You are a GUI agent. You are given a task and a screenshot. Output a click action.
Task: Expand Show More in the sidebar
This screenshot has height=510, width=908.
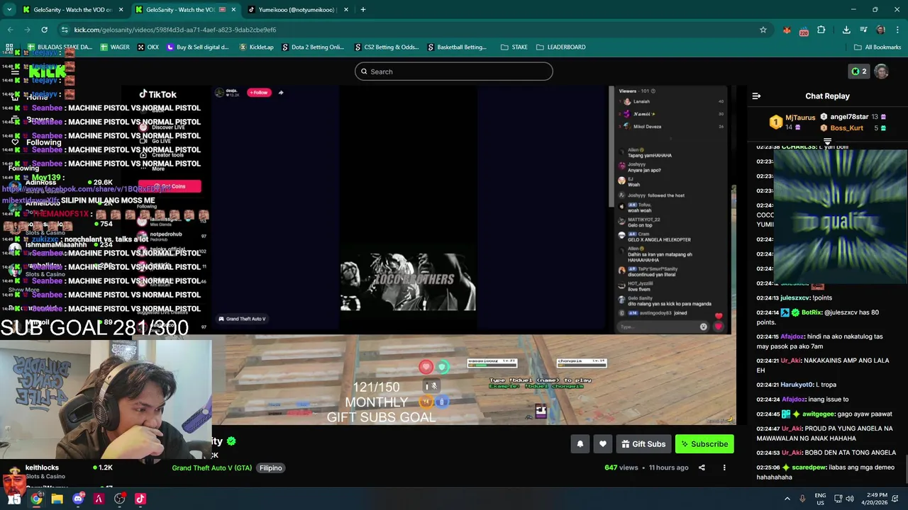[x=24, y=290]
